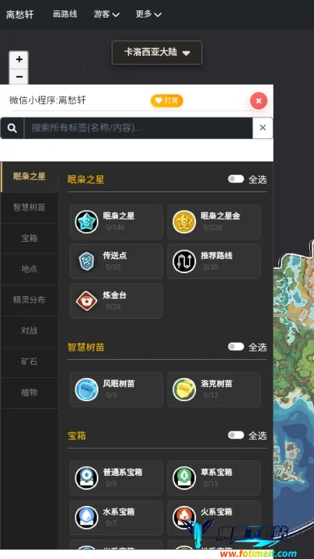Select the 火系宝箱 fire chest icon
The width and height of the screenshot is (314, 559).
(x=184, y=518)
